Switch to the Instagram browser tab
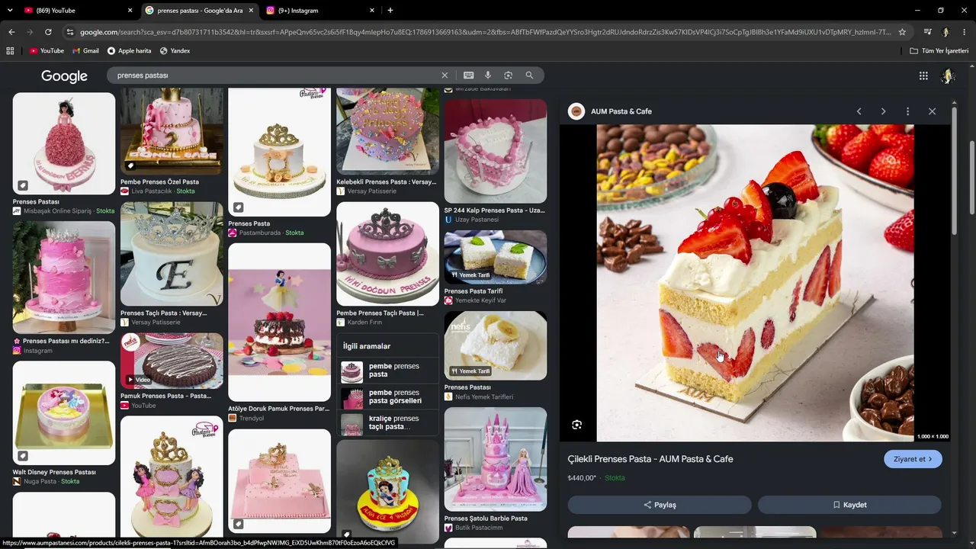 (x=319, y=10)
